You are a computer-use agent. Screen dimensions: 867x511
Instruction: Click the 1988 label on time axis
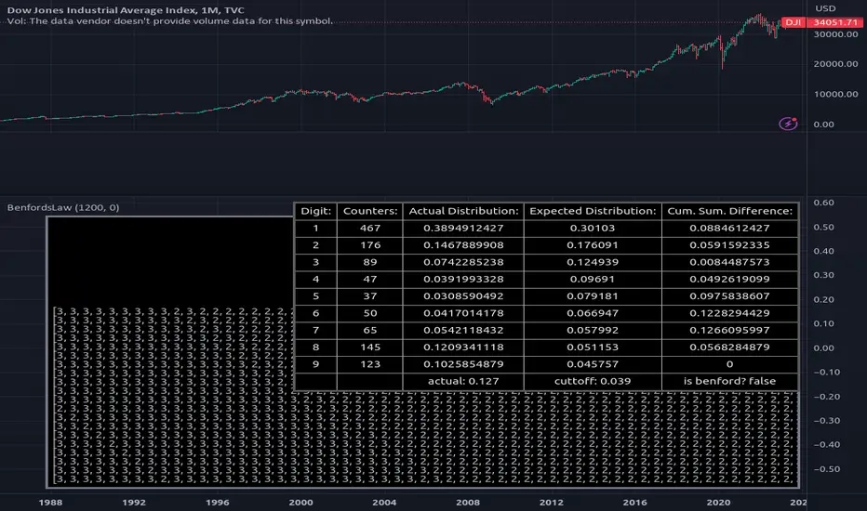(x=50, y=502)
